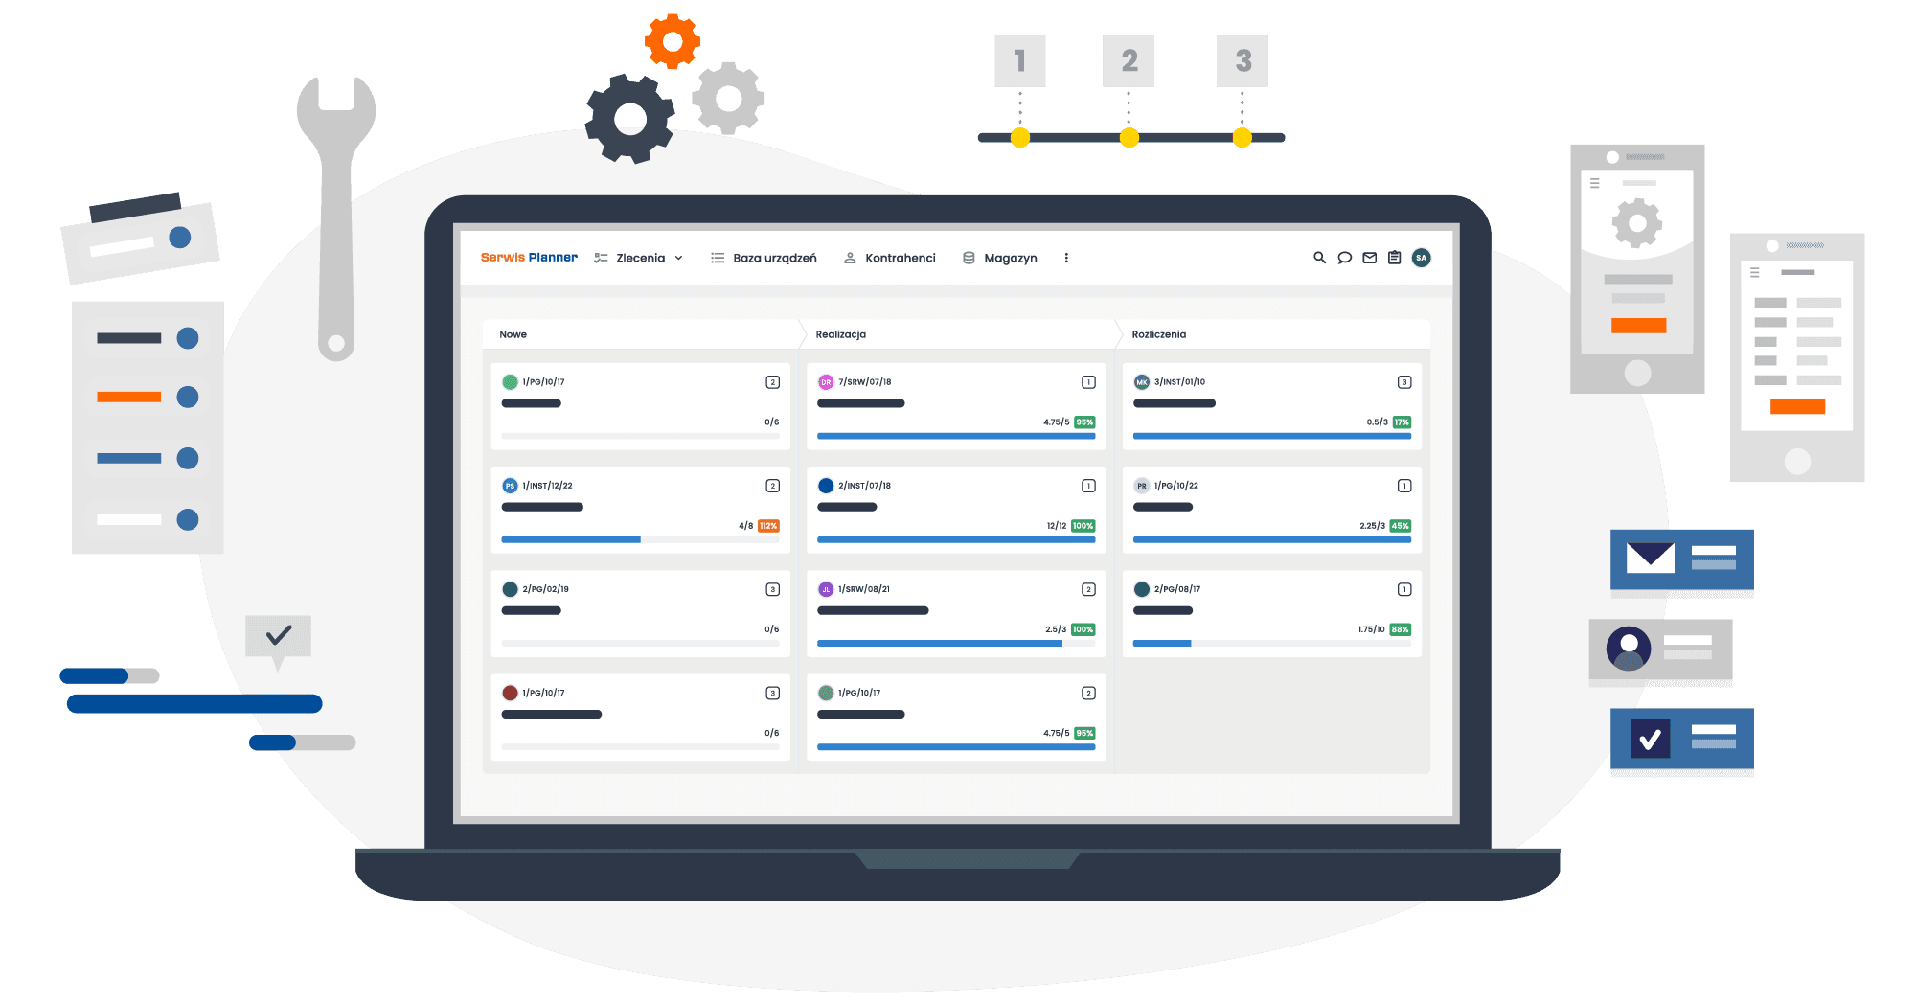This screenshot has height=1004, width=1916.
Task: Click the count badge on 1/SRW/08/21
Action: [x=1088, y=589]
